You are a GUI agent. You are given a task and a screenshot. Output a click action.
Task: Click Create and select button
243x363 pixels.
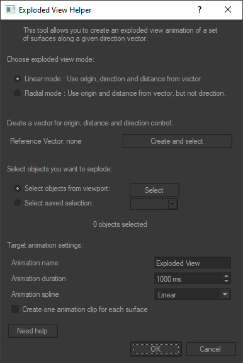(x=177, y=141)
